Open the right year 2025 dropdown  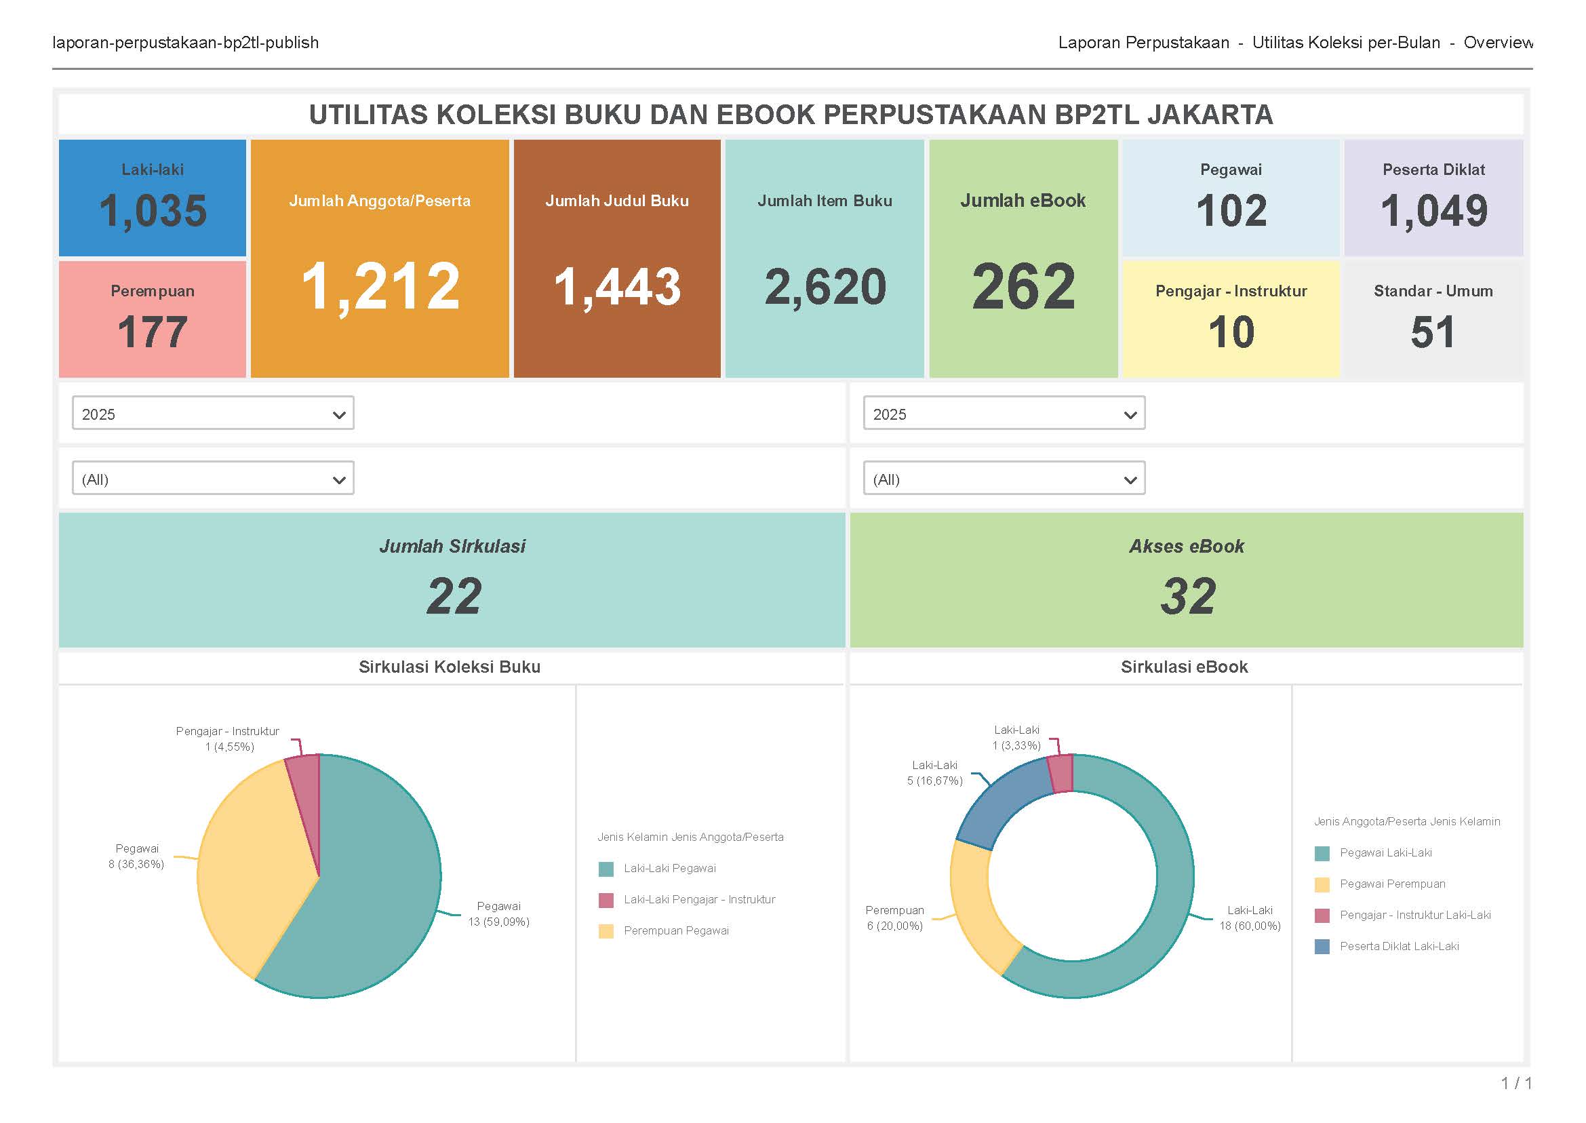[x=1003, y=414]
